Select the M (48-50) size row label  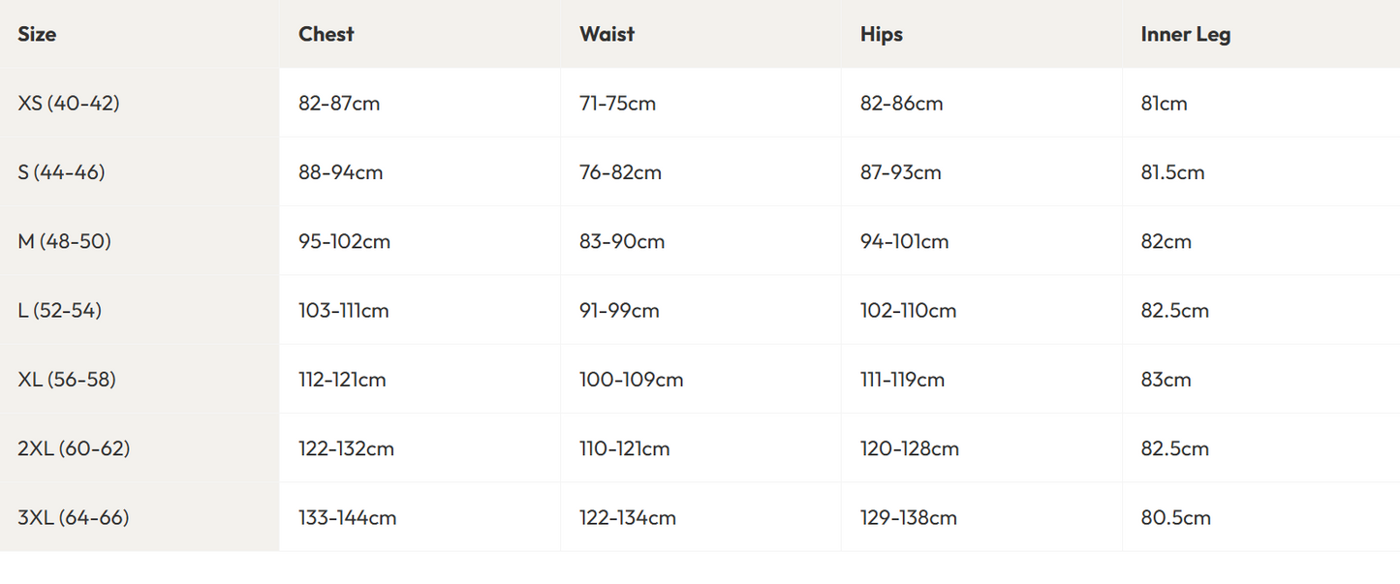point(65,241)
